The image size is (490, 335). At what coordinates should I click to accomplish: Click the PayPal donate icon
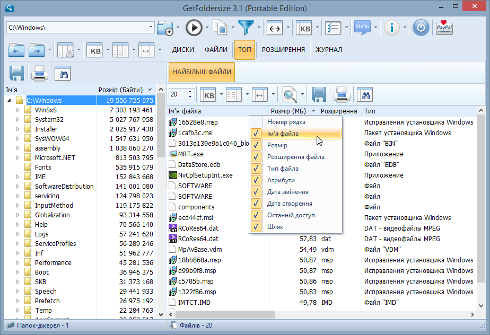coord(444,28)
